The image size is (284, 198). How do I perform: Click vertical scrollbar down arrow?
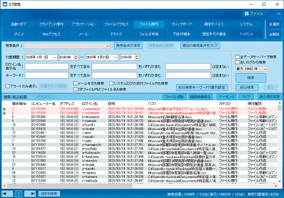coord(280,181)
